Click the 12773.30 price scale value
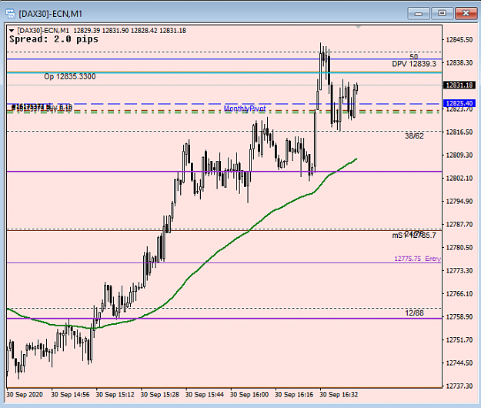 point(459,270)
